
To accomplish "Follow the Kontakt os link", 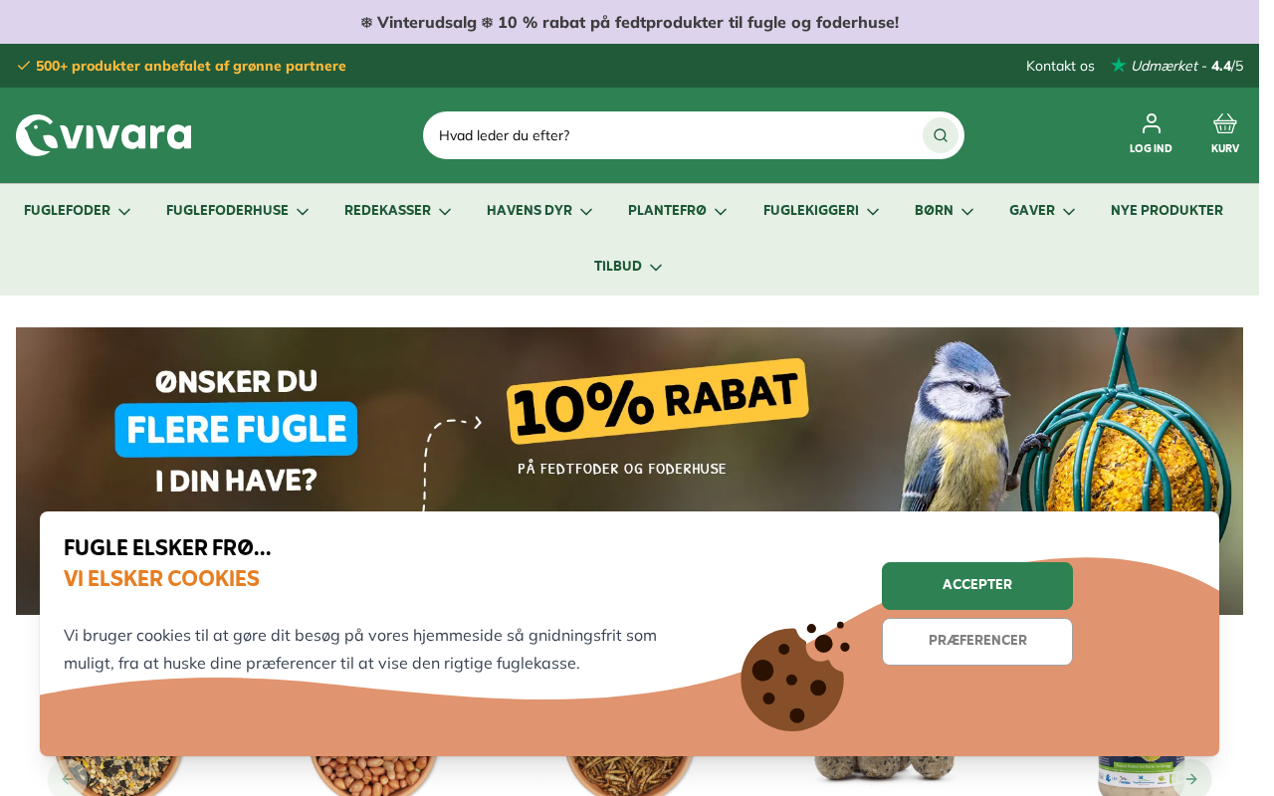I will [1060, 66].
